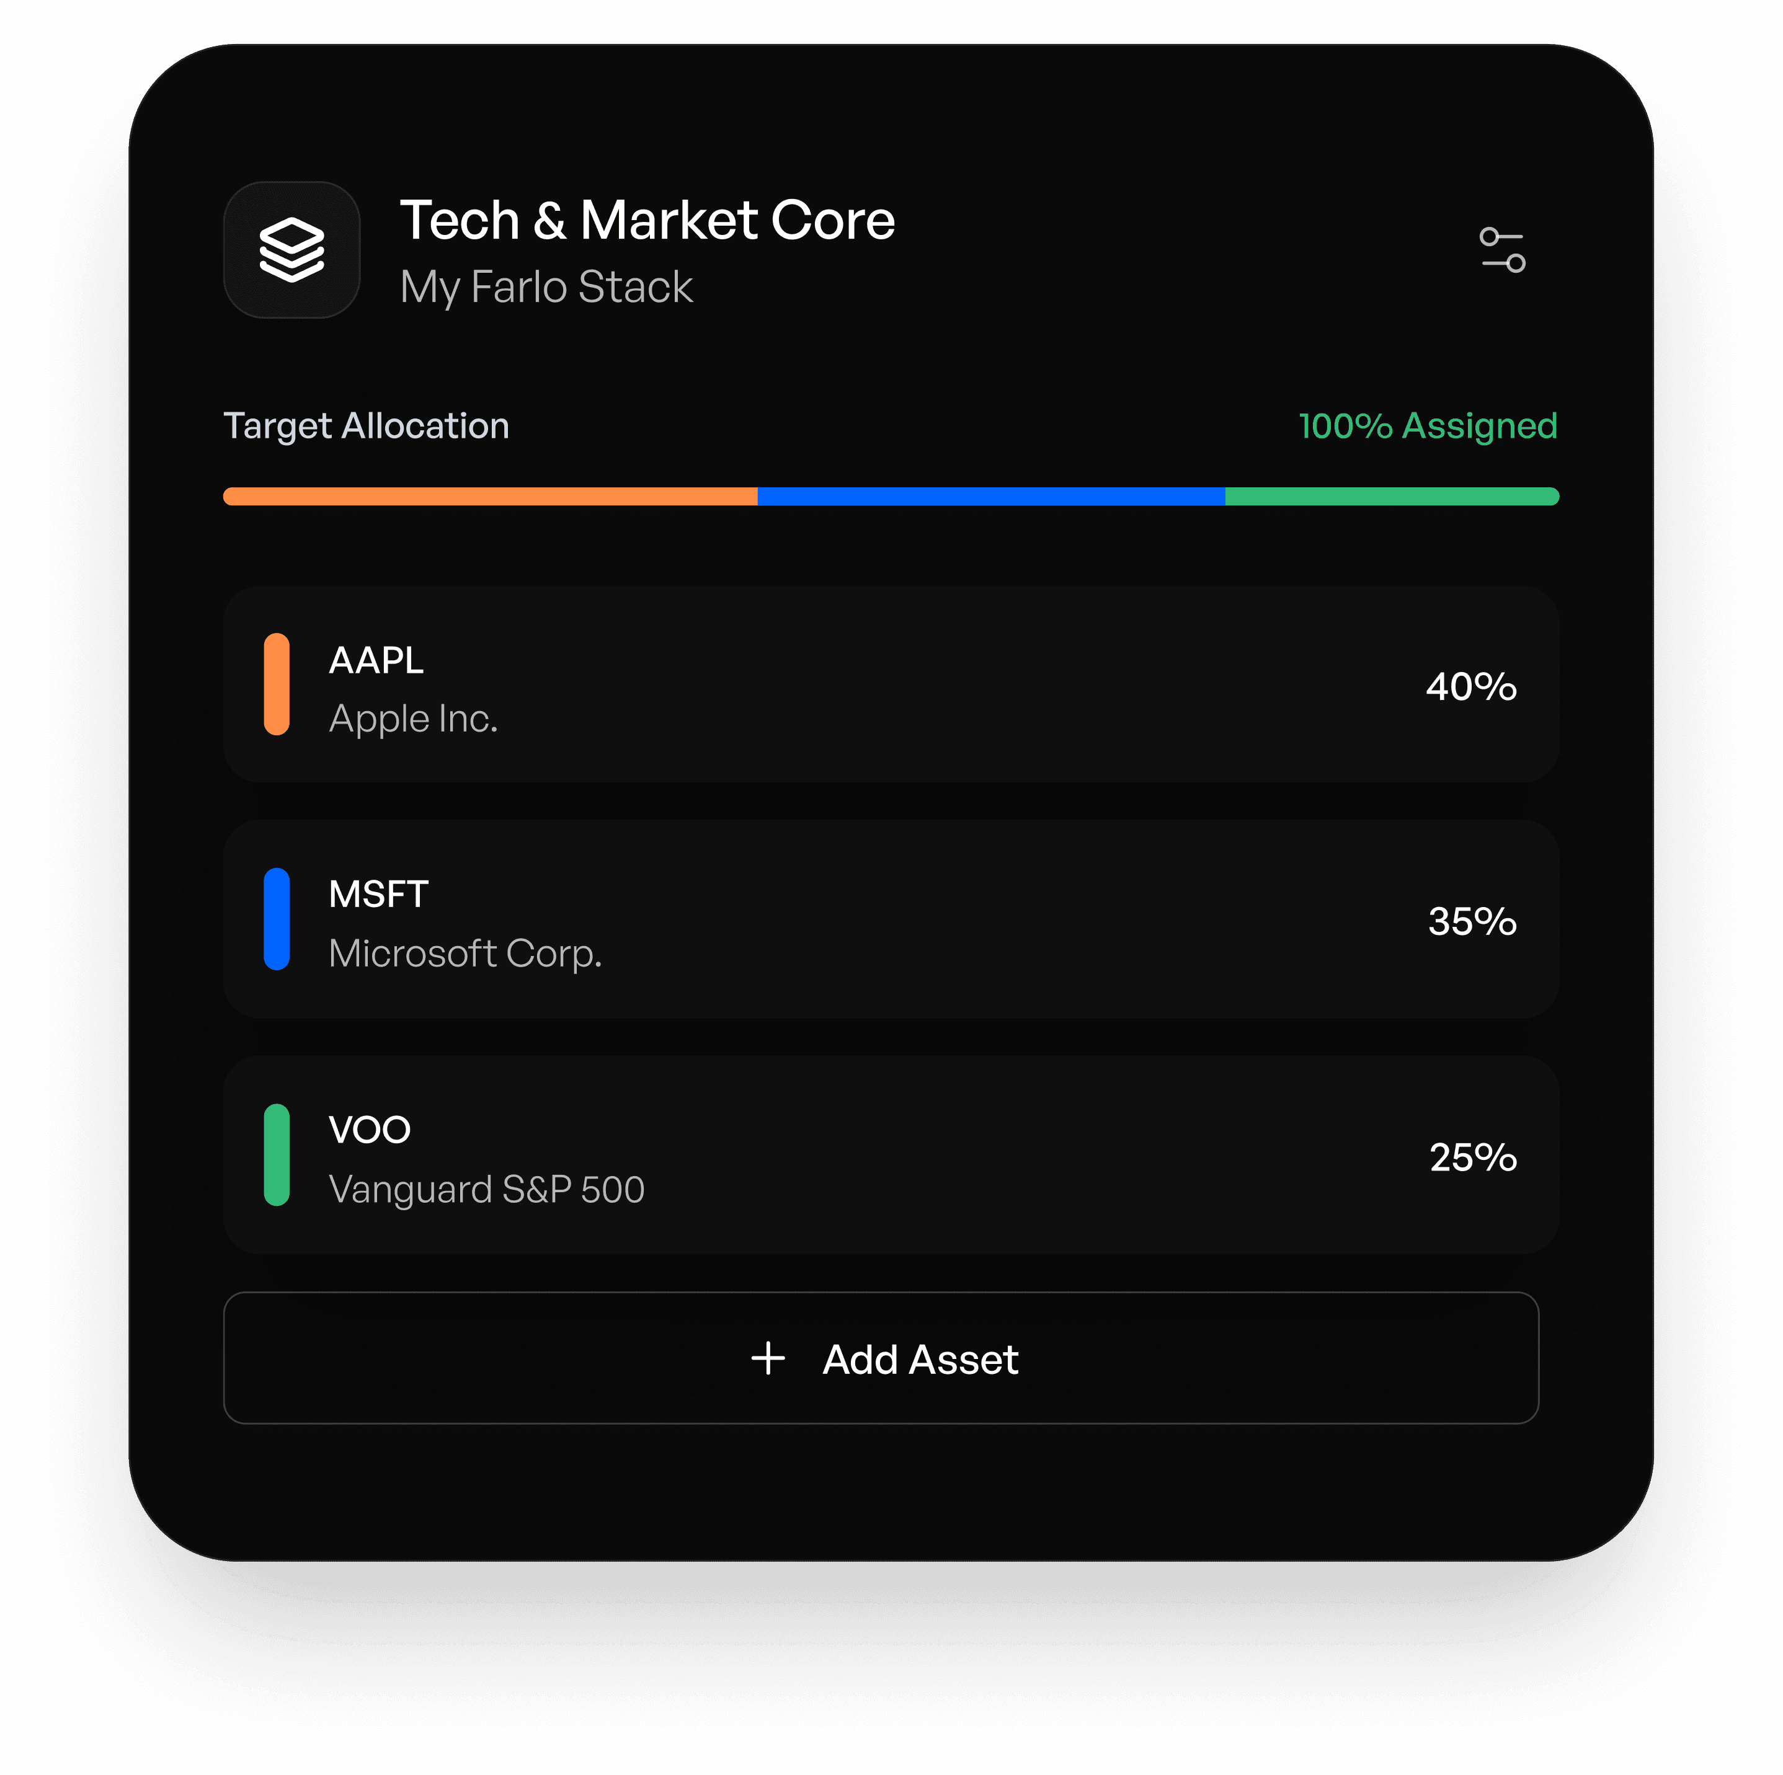Open the allocation settings sliders icon
Viewport: 1783px width, 1775px height.
coord(1501,250)
